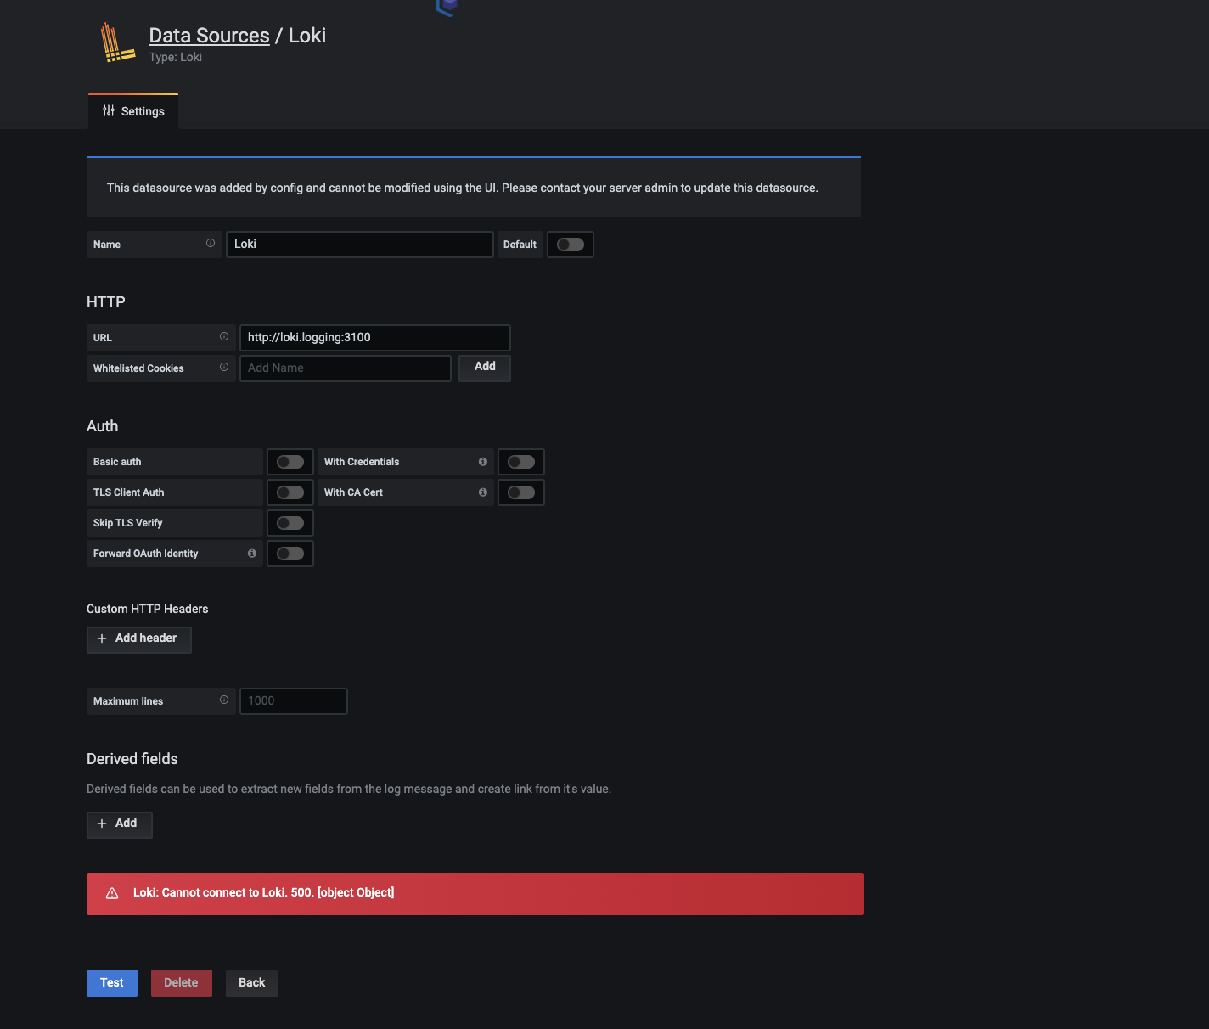Click Whitelisted Cookies info icon
1209x1029 pixels.
pos(224,368)
